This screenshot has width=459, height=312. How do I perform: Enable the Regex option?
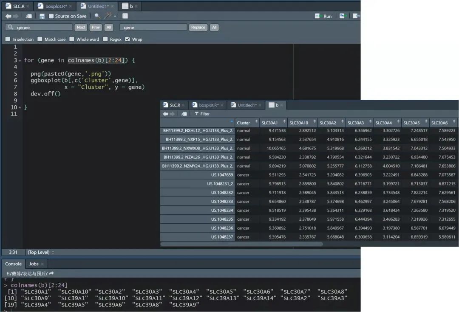(x=105, y=39)
